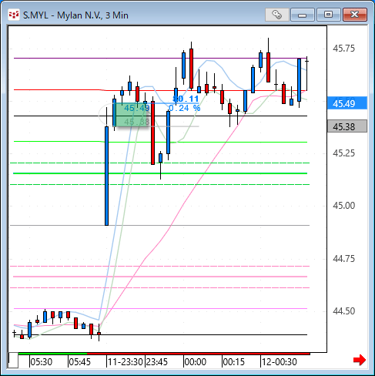Click the white box at bottom-left corner
This screenshot has height=376, width=375.
coord(13,360)
